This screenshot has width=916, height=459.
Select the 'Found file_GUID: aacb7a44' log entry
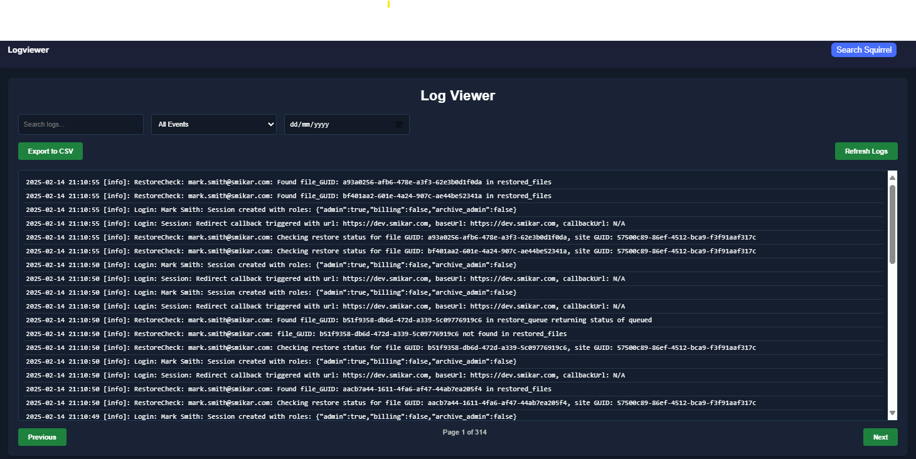point(289,389)
